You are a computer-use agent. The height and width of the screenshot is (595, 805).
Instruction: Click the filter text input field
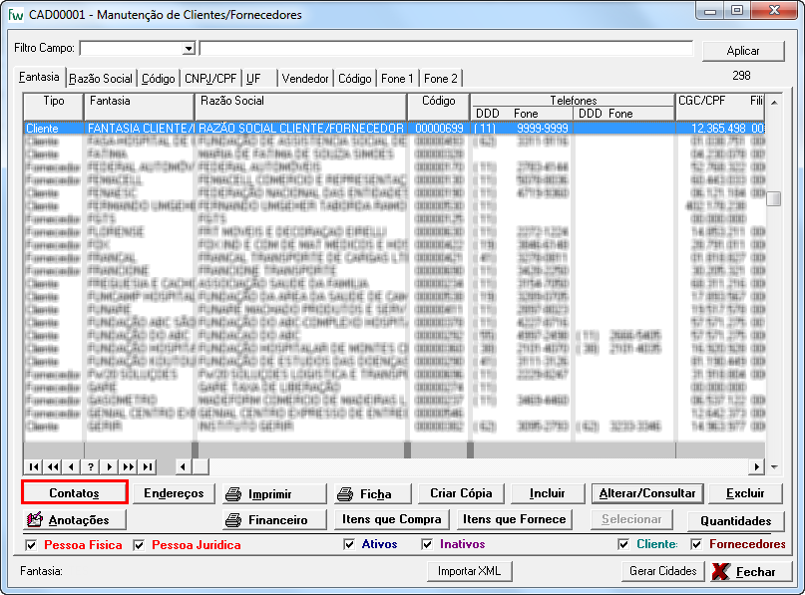point(446,48)
